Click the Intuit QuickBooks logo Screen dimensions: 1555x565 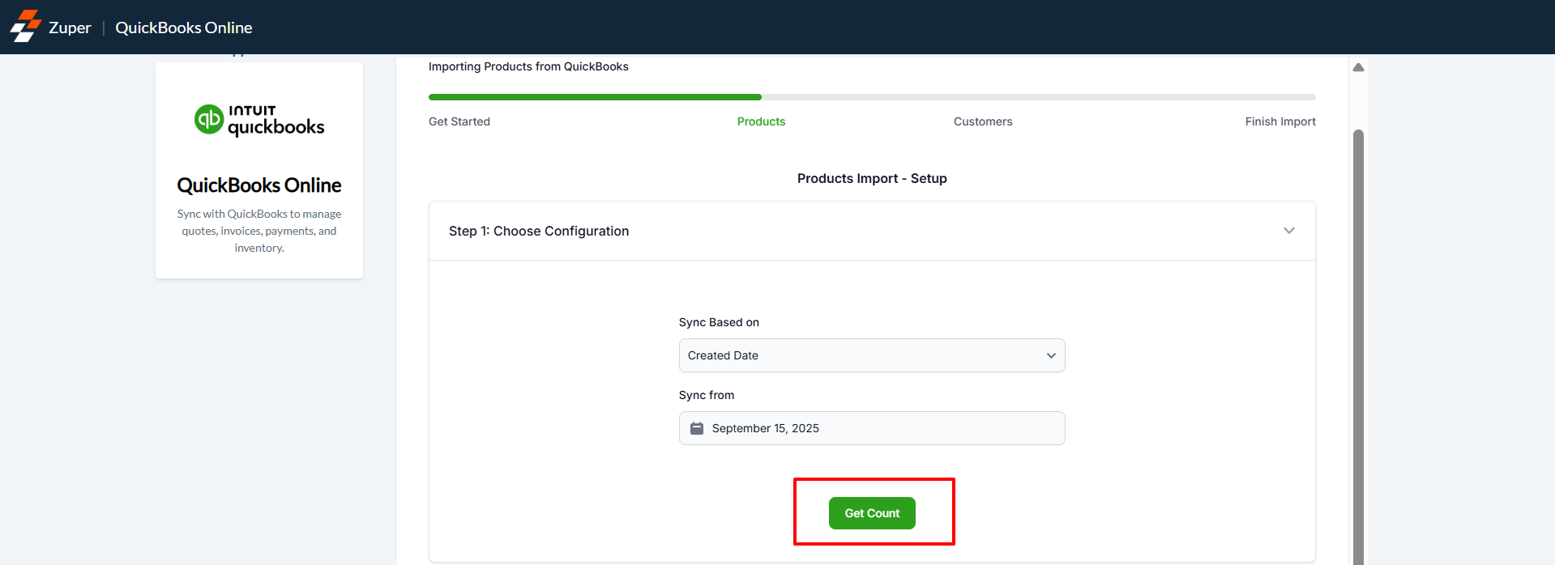259,120
